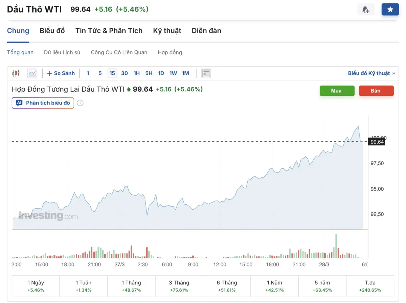Choose the T.đa maximum range
The image size is (406, 303).
point(370,286)
